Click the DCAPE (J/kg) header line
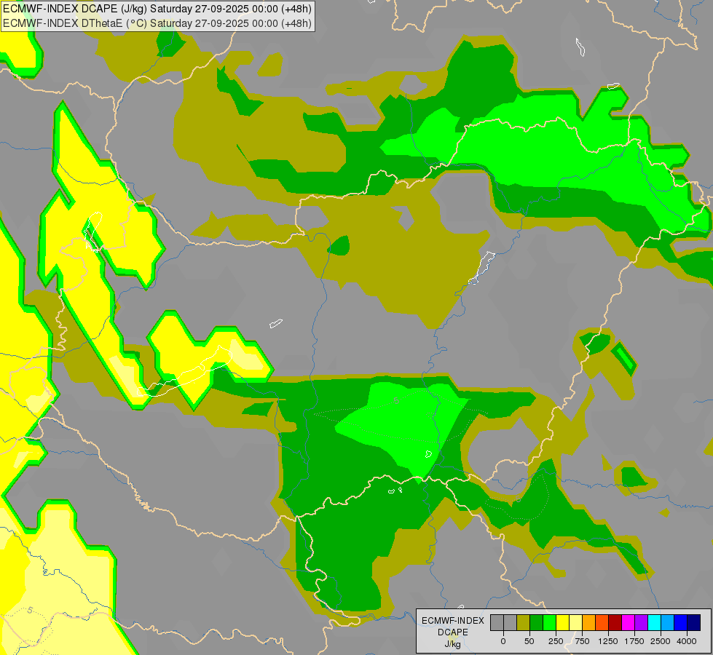This screenshot has height=655, width=713. click(157, 9)
